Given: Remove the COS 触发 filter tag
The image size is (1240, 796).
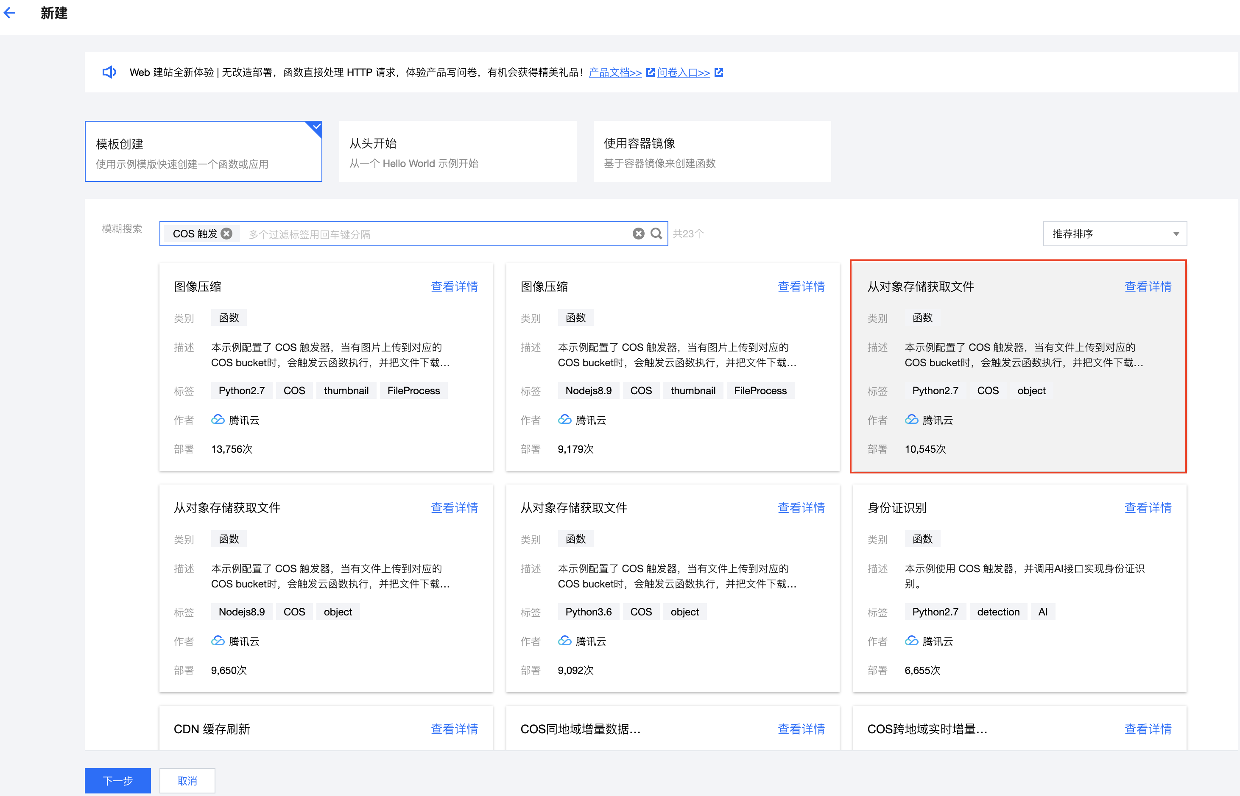Looking at the screenshot, I should [x=226, y=234].
